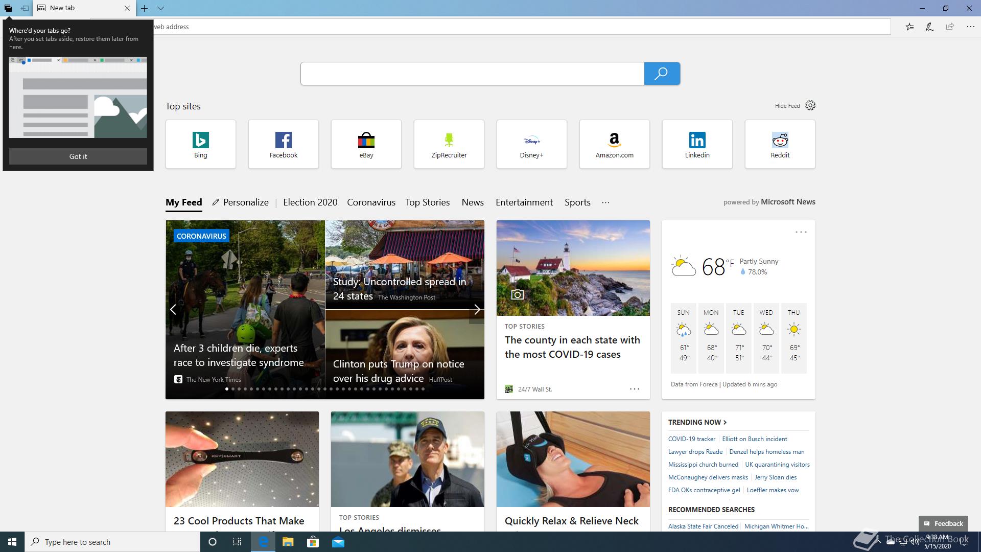Open the Facebook top site tile

point(284,144)
